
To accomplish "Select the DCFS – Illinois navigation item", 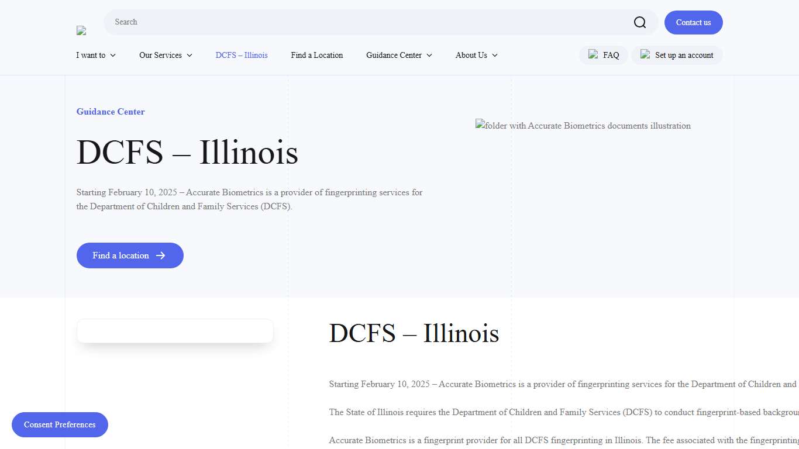I will click(242, 55).
